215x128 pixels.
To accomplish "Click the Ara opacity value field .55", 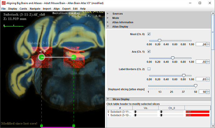I will pos(201,62).
